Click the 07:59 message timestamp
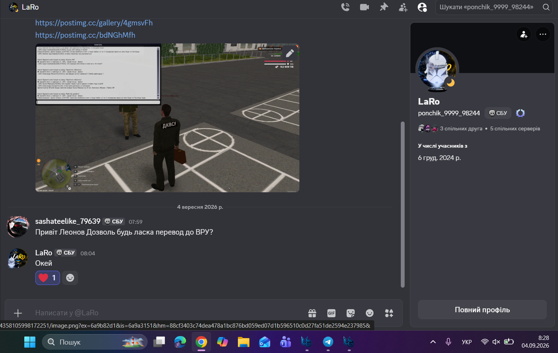The width and height of the screenshot is (558, 353). click(x=136, y=222)
